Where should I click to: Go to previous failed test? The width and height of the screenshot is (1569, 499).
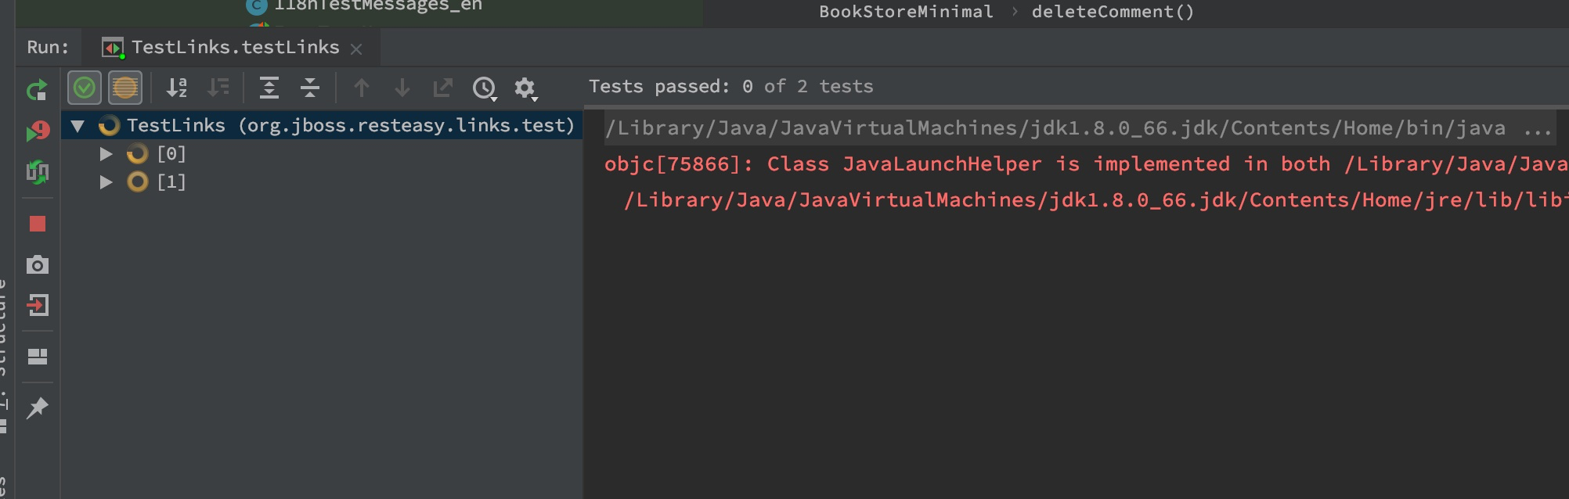pyautogui.click(x=361, y=88)
